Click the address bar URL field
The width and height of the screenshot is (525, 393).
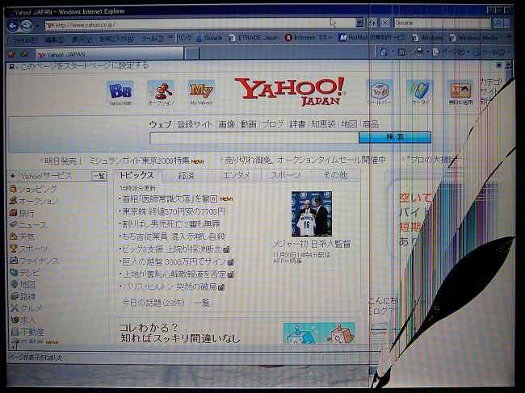[199, 24]
